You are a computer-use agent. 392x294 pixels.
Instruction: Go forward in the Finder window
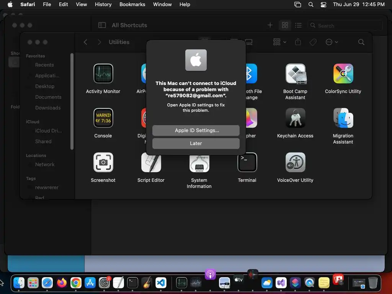(x=99, y=42)
